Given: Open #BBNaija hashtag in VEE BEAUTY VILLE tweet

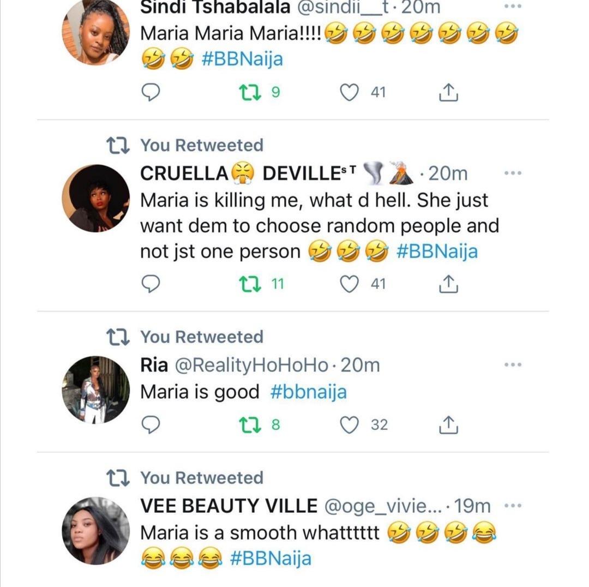Looking at the screenshot, I should click(271, 558).
